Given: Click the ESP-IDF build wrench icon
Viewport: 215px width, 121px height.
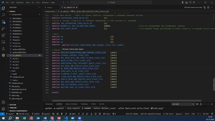Looking at the screenshot, I should pos(66,114).
